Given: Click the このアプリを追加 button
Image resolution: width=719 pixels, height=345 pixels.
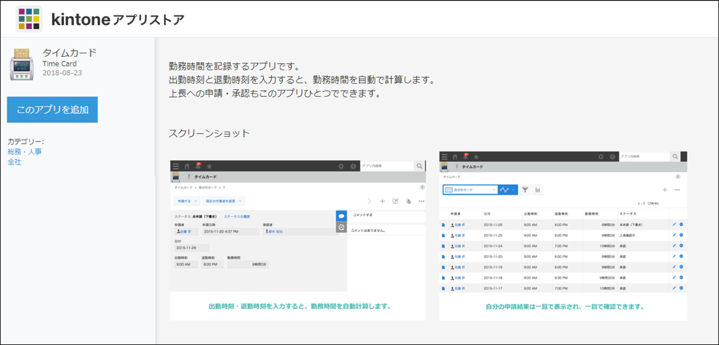Looking at the screenshot, I should pyautogui.click(x=52, y=110).
